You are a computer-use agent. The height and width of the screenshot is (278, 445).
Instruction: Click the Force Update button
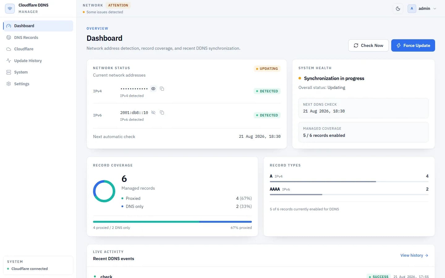[413, 45]
